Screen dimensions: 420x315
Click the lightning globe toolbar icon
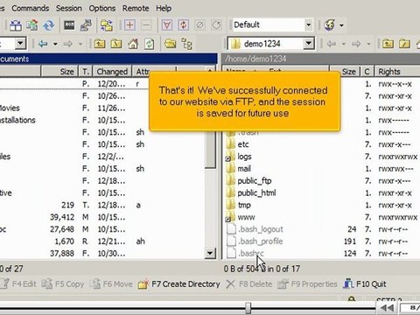pos(330,25)
